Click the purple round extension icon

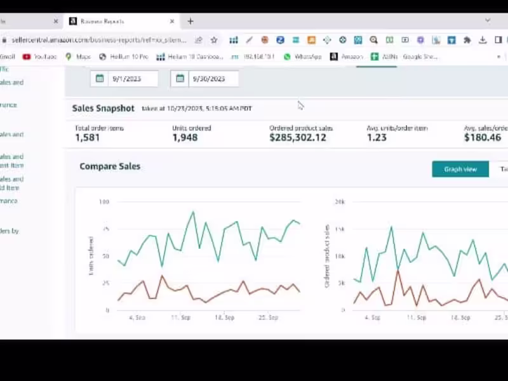coord(420,40)
